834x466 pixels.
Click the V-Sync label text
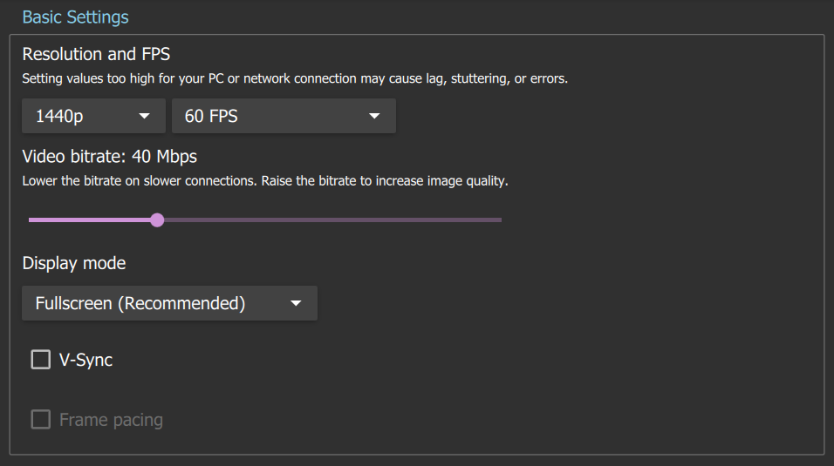pos(85,360)
